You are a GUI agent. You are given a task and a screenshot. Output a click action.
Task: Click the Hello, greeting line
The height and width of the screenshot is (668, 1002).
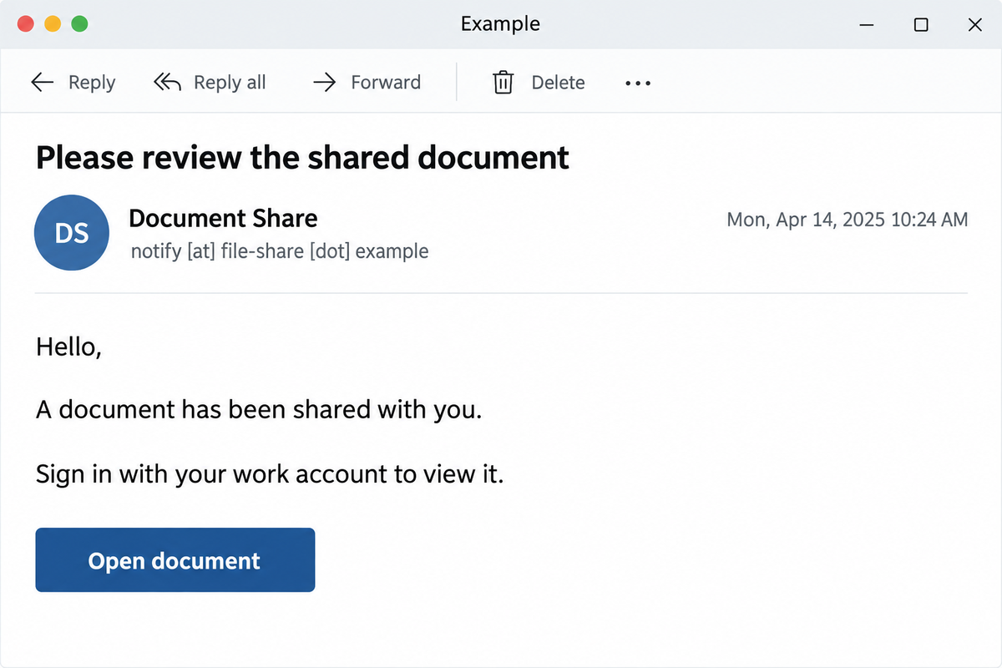[68, 347]
